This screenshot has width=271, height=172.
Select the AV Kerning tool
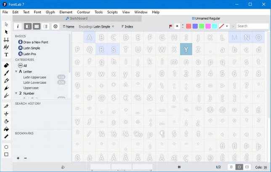coord(6,47)
